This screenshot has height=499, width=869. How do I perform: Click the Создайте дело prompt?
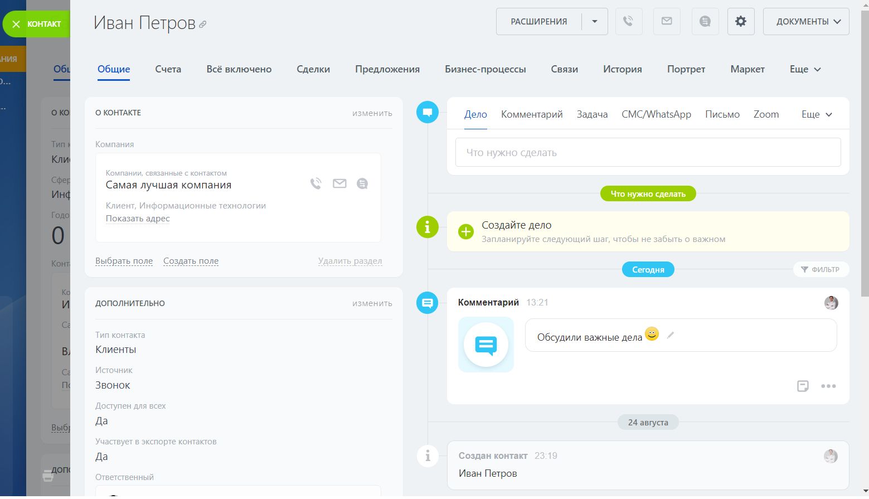coord(648,231)
